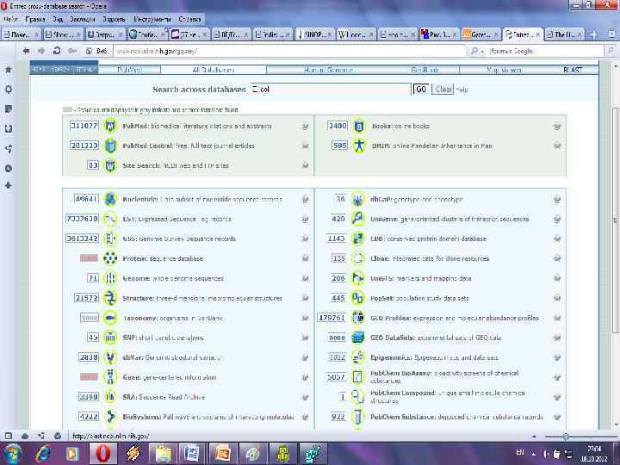Switch to the Entrez browser tab
The image size is (620, 465).
pyautogui.click(x=523, y=34)
